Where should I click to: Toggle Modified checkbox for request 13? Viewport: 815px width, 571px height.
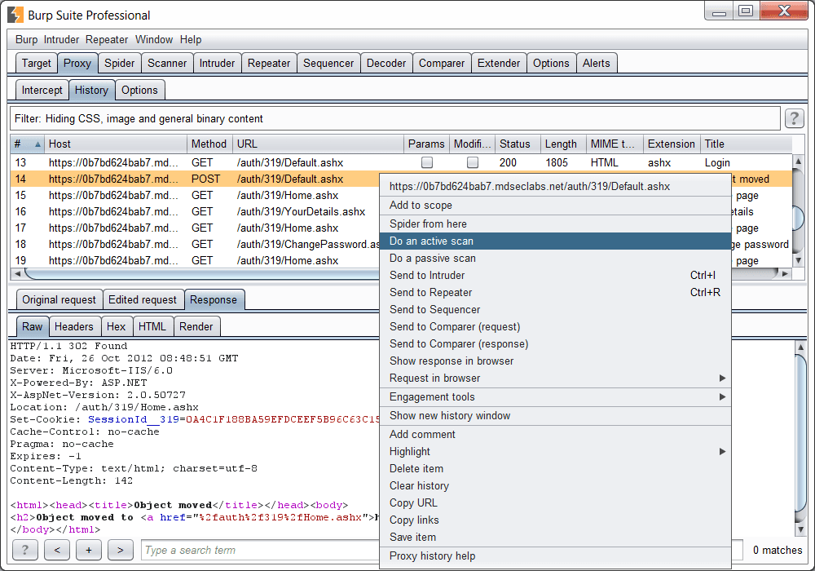(472, 163)
